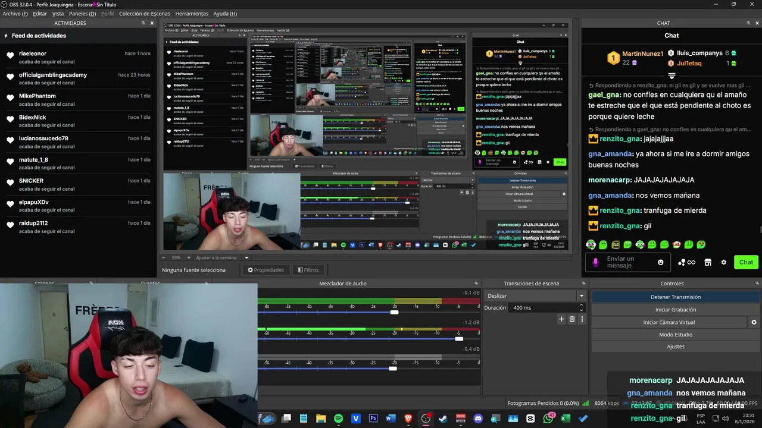This screenshot has height=428, width=762.
Task: Open Colección de Escenas menu
Action: coord(144,14)
